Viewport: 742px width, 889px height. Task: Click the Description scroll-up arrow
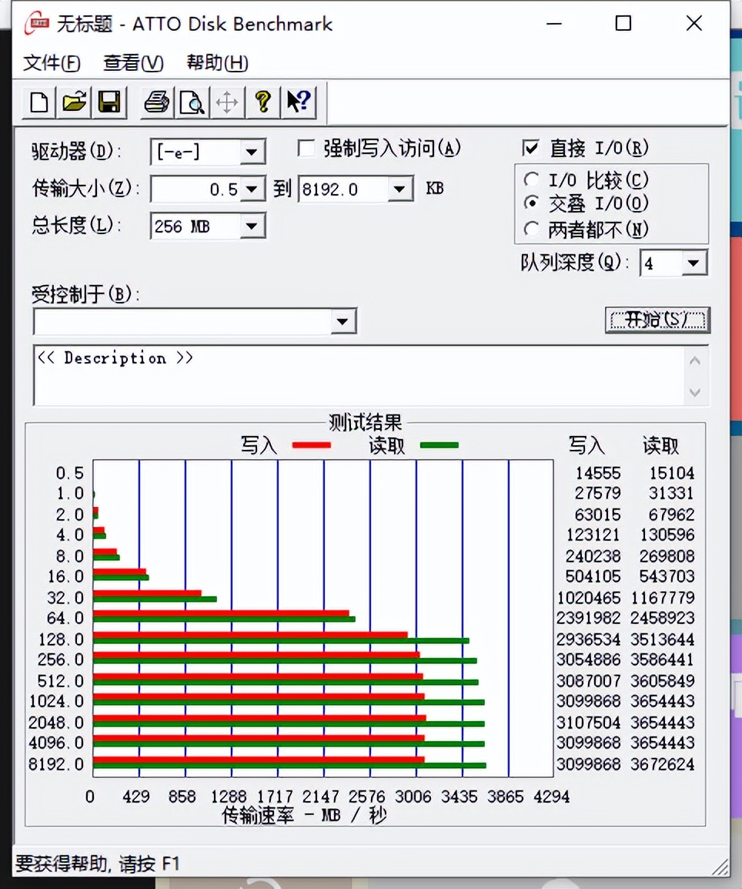694,359
